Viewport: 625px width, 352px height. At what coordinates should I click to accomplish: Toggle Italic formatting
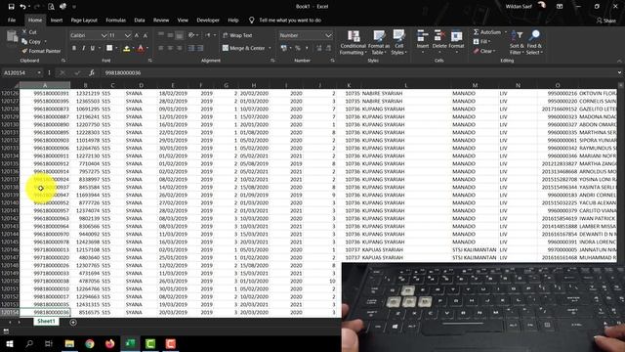(83, 48)
